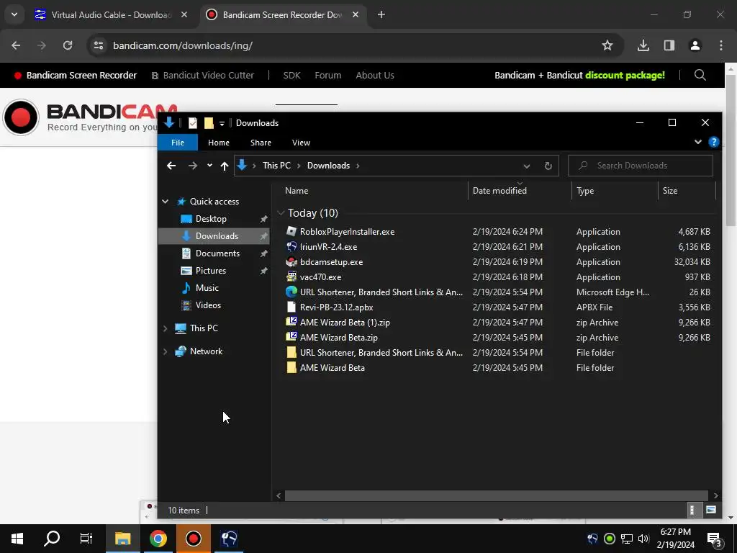Screen dimensions: 737x553
Task: Switch to Virtual Audio Cable tab
Action: click(x=112, y=14)
